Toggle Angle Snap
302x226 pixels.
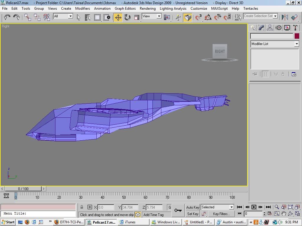click(x=208, y=17)
